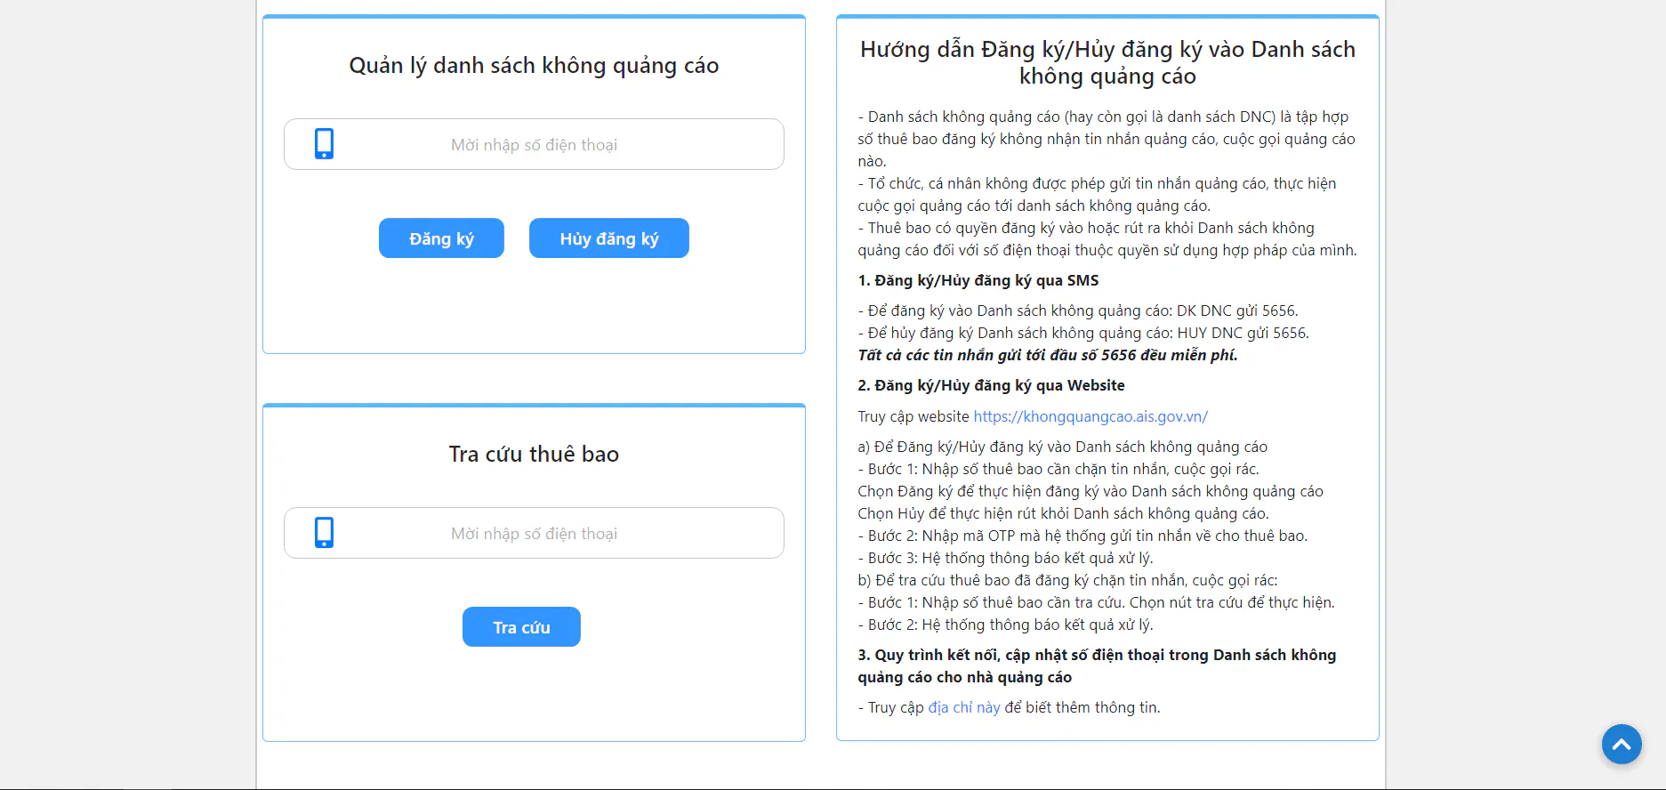
Task: Click the paragraph starting 'Thuê bao có quyền đăng ký'
Action: point(1107,238)
